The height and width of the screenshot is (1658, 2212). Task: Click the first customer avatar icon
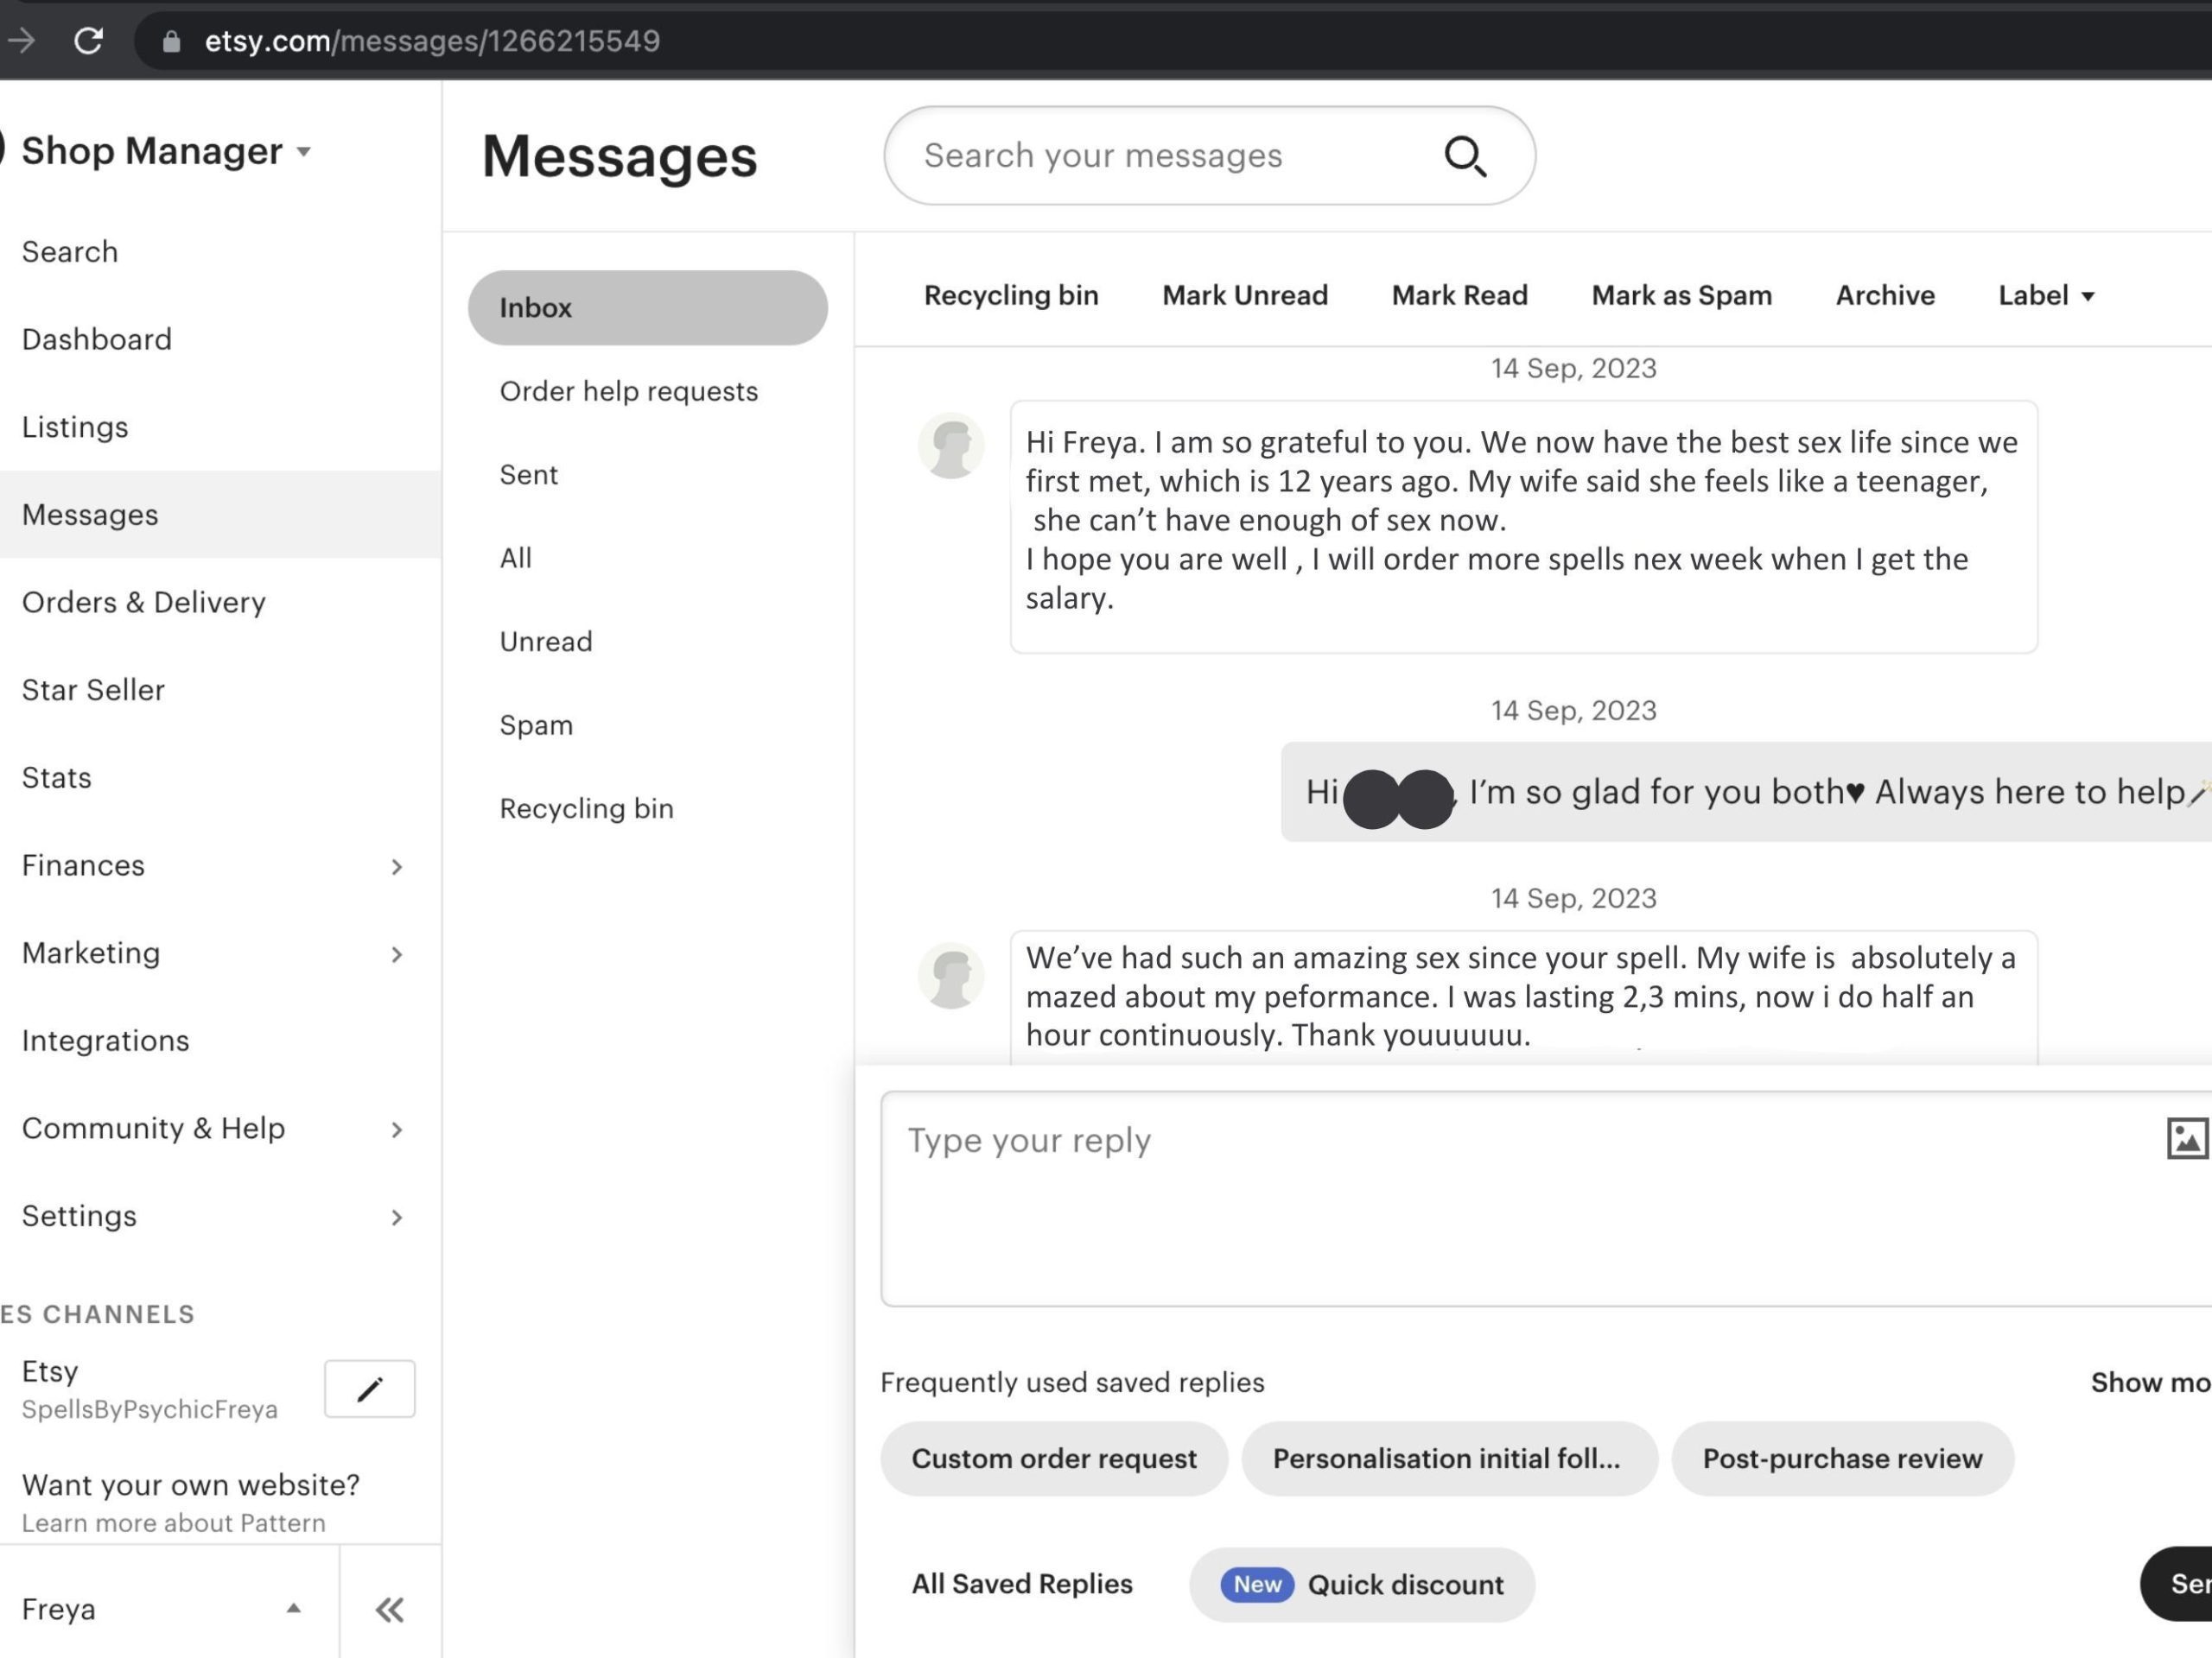point(951,446)
